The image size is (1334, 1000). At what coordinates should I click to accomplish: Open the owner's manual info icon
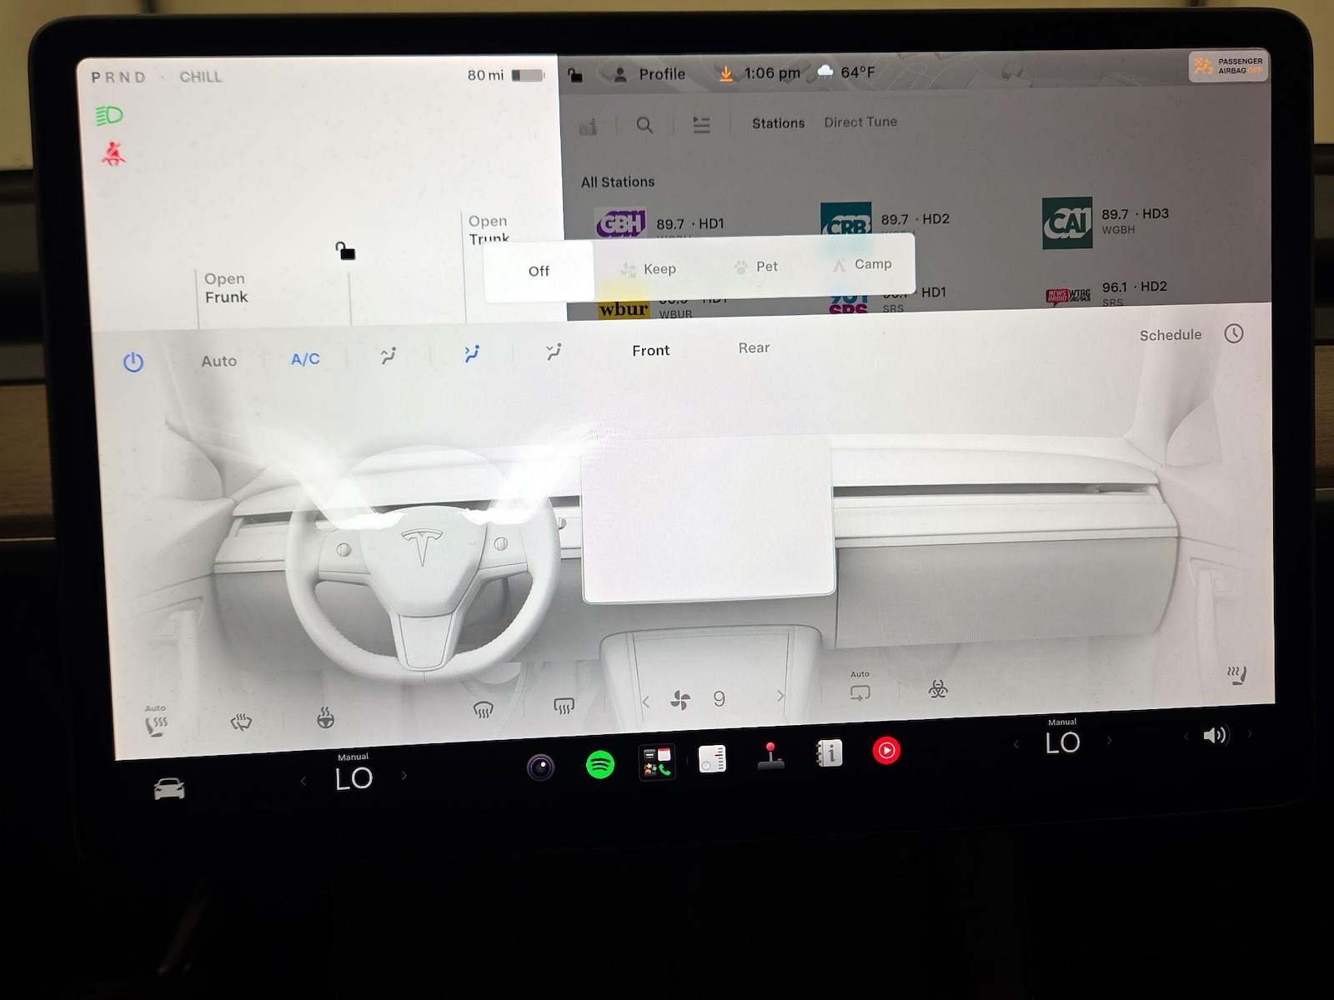pos(829,753)
